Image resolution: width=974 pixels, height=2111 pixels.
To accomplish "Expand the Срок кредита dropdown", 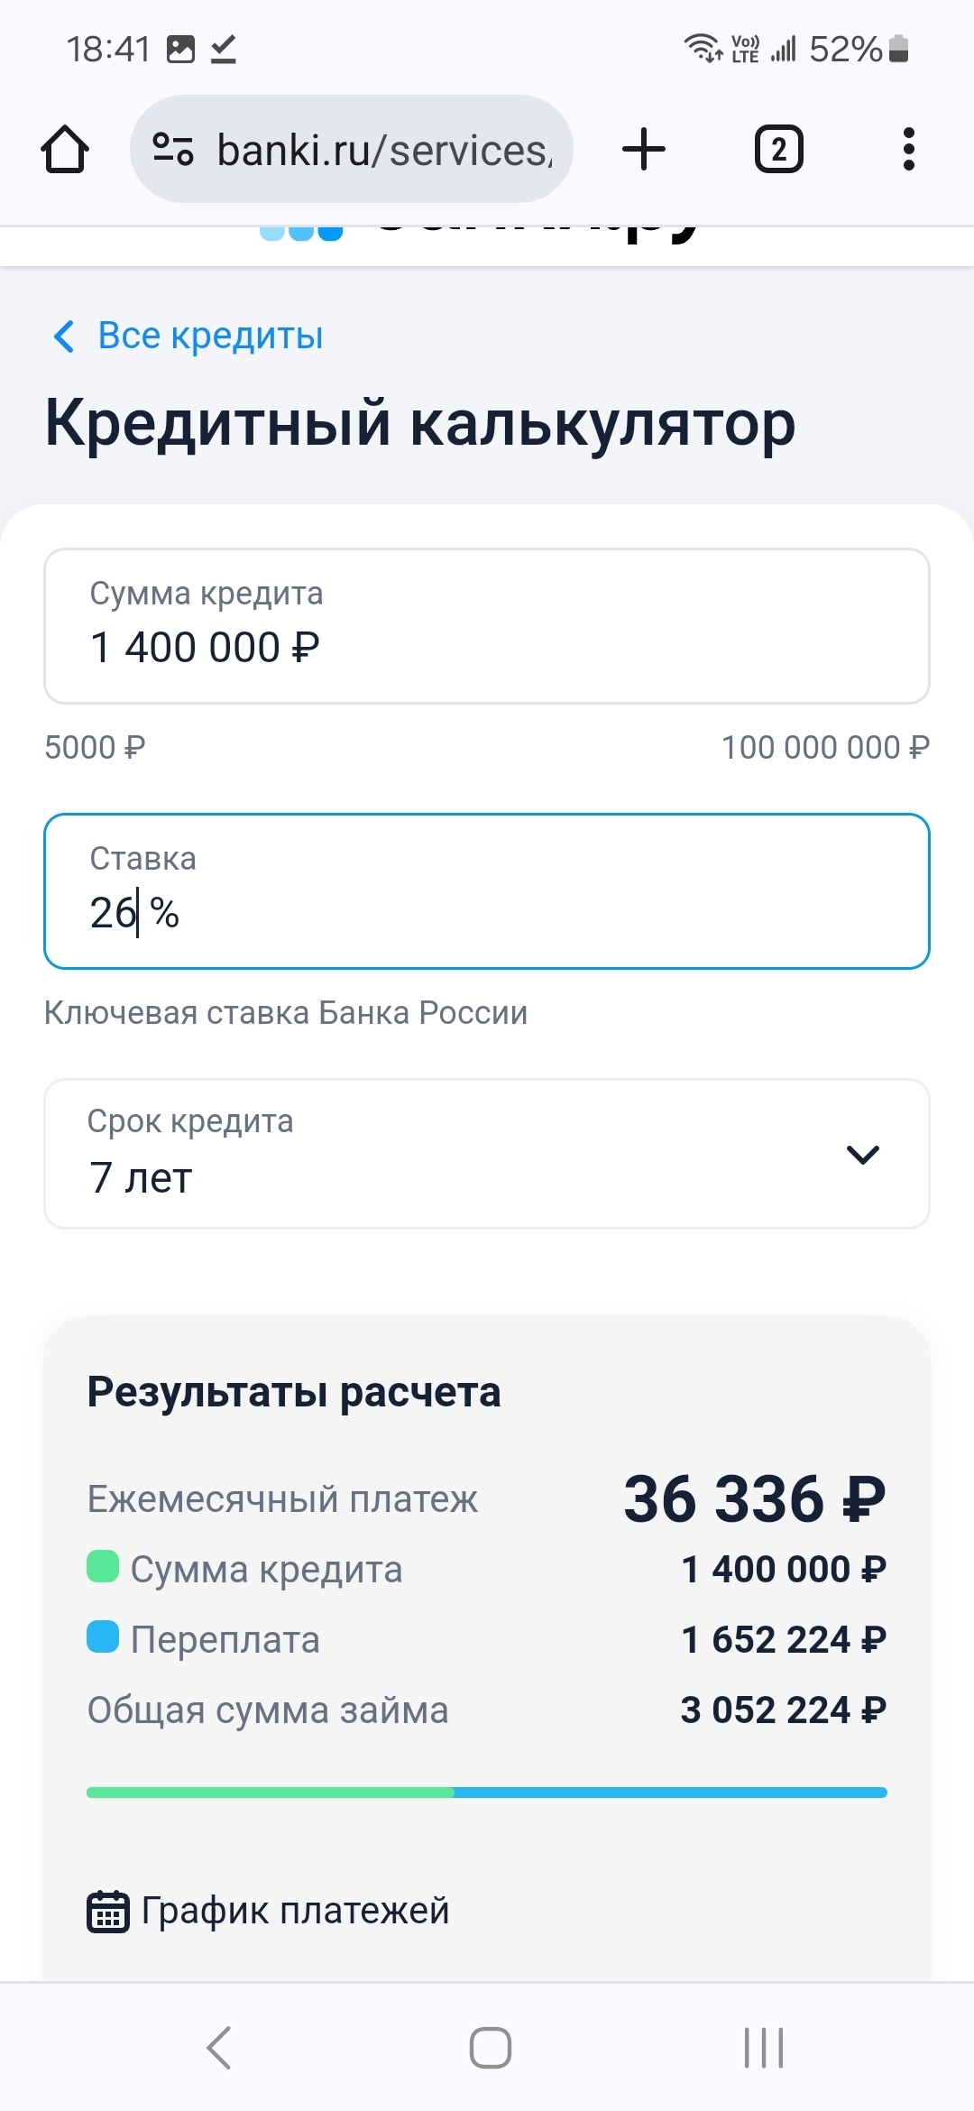I will tap(487, 1154).
